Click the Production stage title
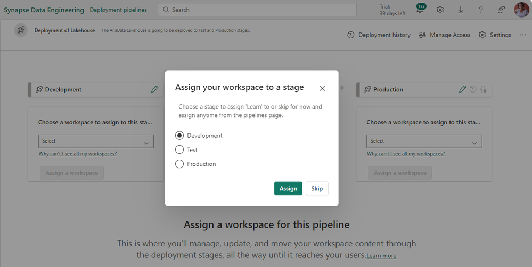 tap(388, 89)
